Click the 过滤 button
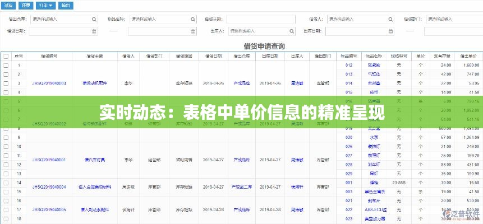The width and height of the screenshot is (483, 224). [x=8, y=6]
